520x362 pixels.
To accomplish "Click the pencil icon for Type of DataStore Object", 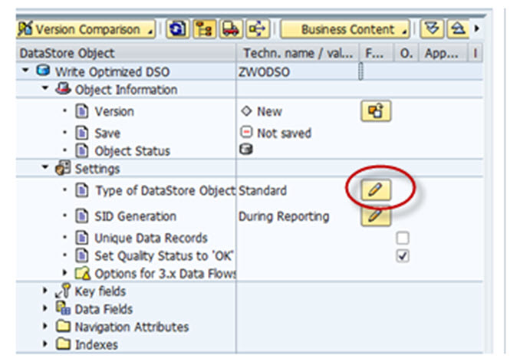I will pos(376,189).
